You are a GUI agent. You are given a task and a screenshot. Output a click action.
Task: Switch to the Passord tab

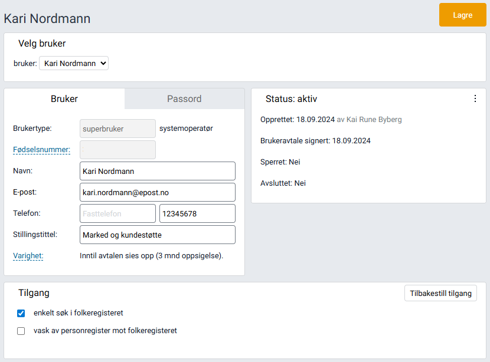(x=184, y=98)
